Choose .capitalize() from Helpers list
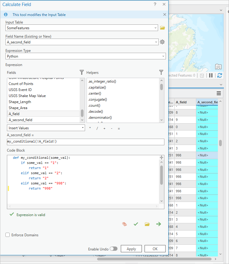The image size is (229, 264). 97,87
